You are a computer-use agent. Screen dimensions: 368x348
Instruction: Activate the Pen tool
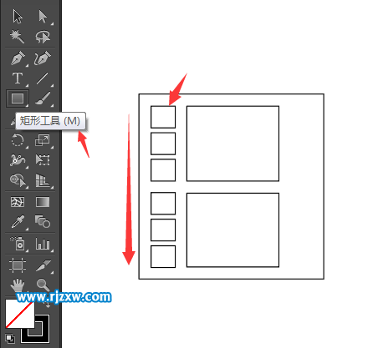18,58
